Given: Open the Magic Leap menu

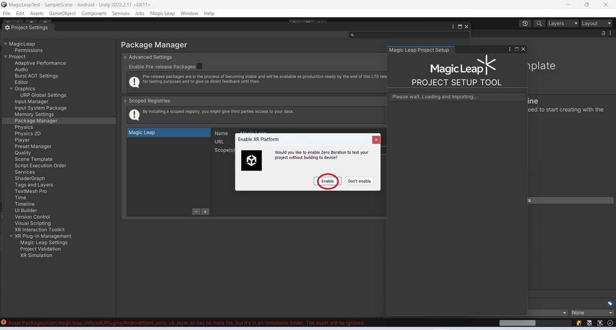Looking at the screenshot, I should tap(163, 13).
